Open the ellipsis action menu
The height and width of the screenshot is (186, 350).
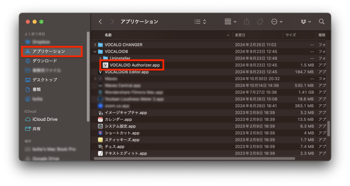tap(277, 22)
